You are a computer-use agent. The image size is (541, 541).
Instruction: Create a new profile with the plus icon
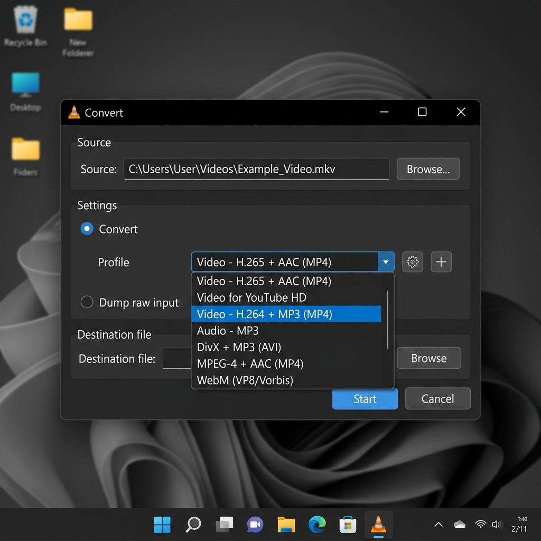coord(441,262)
